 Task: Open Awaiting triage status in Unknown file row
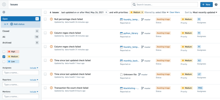(x=163, y=74)
